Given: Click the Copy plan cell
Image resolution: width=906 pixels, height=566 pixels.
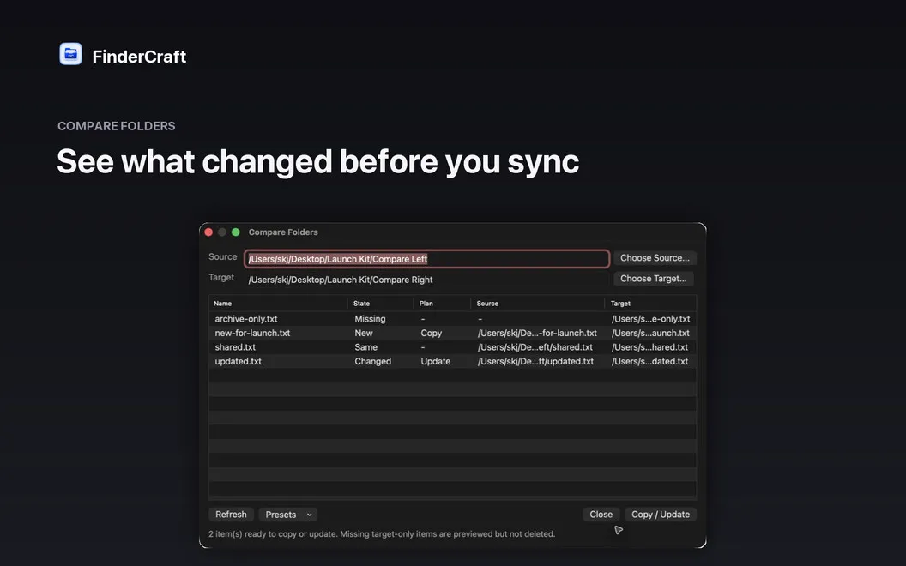Looking at the screenshot, I should tap(431, 333).
